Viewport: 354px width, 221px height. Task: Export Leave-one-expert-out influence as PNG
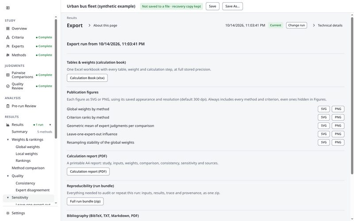pyautogui.click(x=338, y=134)
